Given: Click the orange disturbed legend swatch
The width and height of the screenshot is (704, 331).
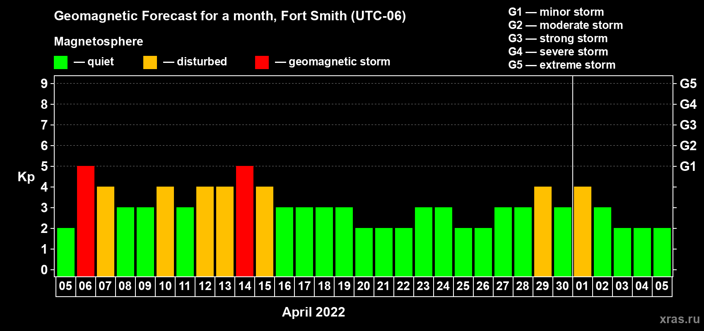Looking at the screenshot, I should point(150,62).
